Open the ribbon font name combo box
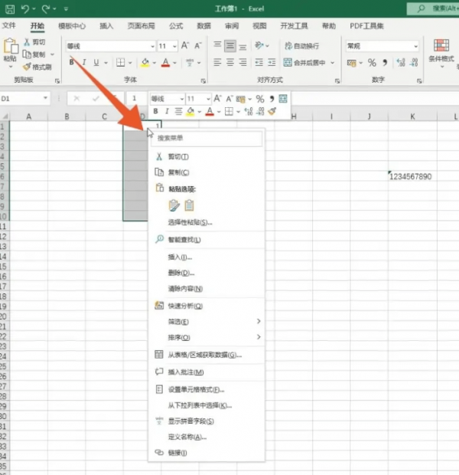 [110, 46]
